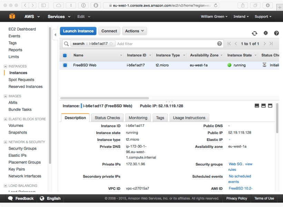Image resolution: width=283 pixels, height=207 pixels.
Task: Switch to the Tags tab
Action: [x=160, y=118]
